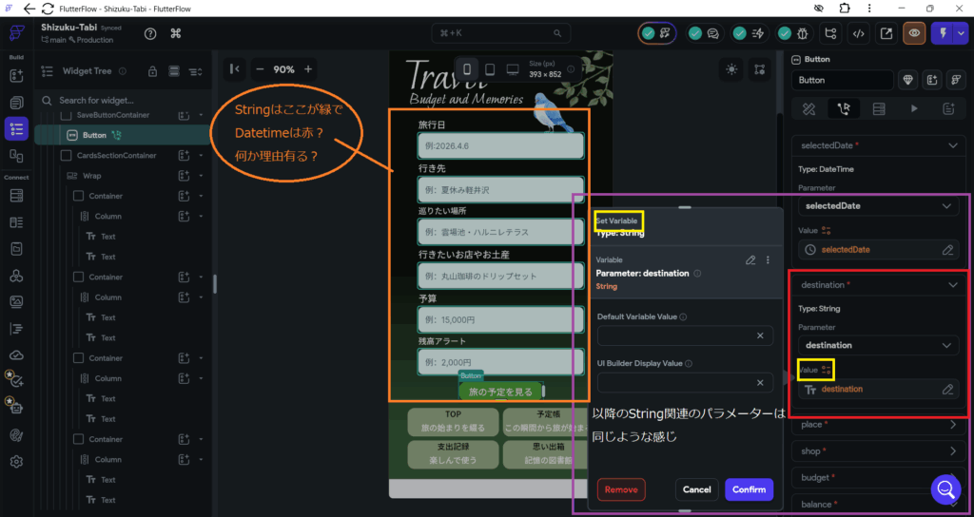Switch to the Backend Query tab

(x=878, y=108)
